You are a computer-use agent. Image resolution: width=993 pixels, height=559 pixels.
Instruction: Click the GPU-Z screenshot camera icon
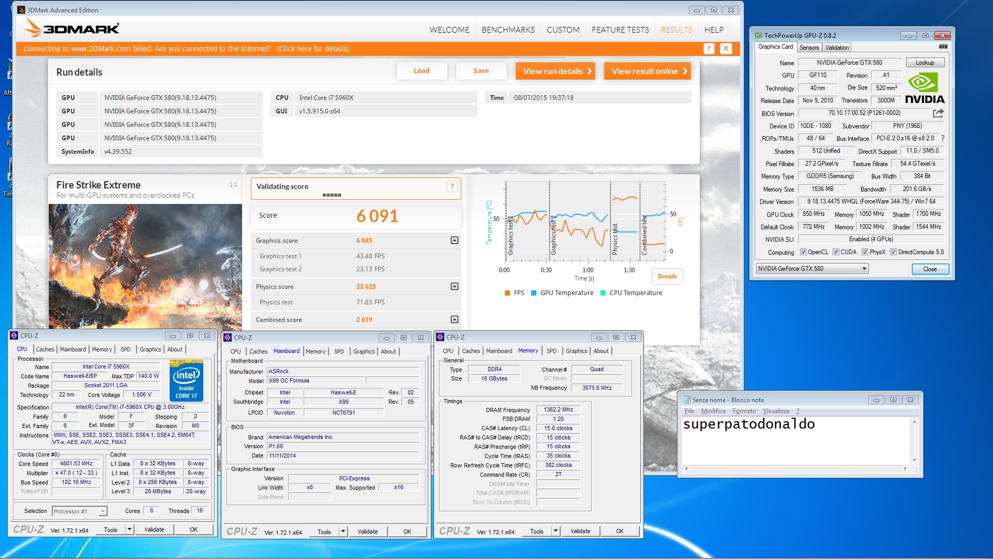point(943,47)
